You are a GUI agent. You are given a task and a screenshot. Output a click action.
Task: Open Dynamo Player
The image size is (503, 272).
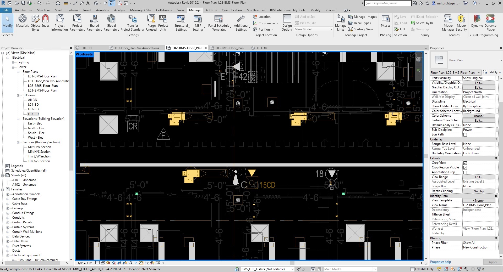pyautogui.click(x=490, y=23)
